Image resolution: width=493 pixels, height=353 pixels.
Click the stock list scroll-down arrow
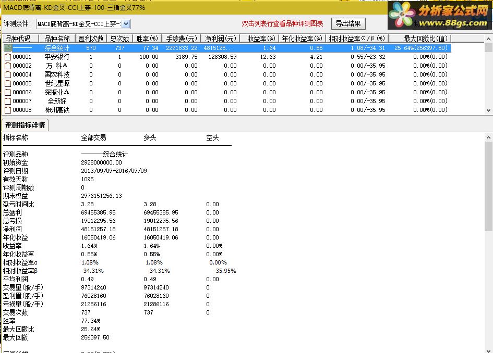coord(488,110)
